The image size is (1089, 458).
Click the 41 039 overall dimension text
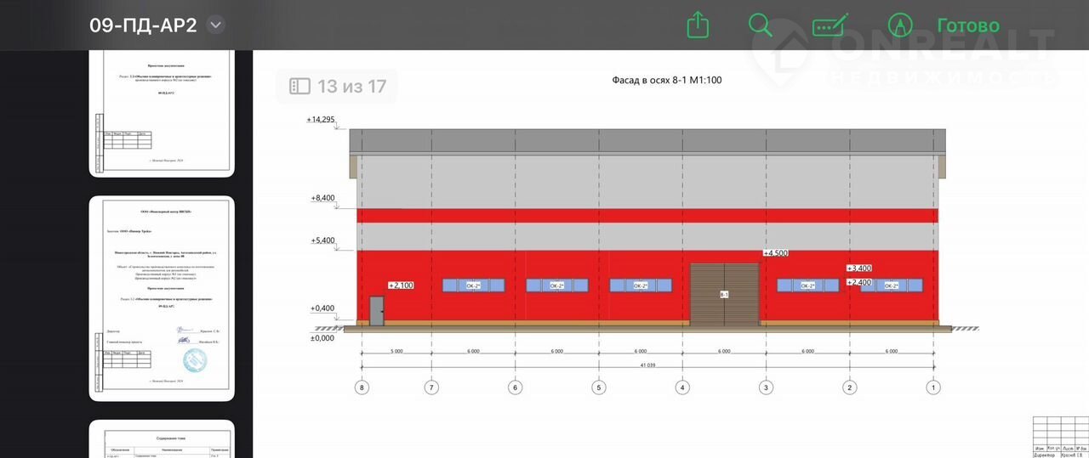pyautogui.click(x=648, y=365)
